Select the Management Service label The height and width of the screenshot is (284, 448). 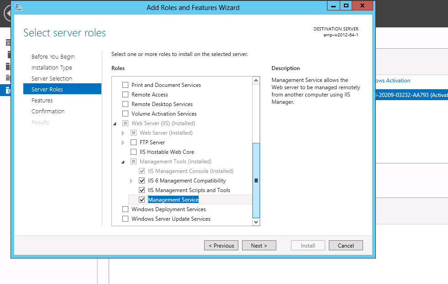(173, 200)
